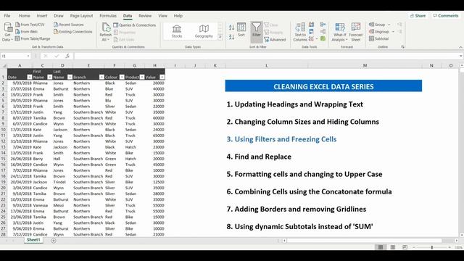Sort A to Z ascending
The height and width of the screenshot is (261, 464).
click(231, 28)
